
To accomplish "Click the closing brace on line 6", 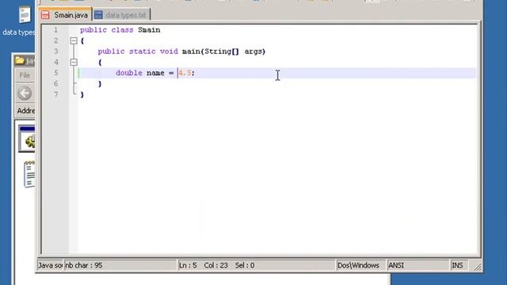I will 100,84.
